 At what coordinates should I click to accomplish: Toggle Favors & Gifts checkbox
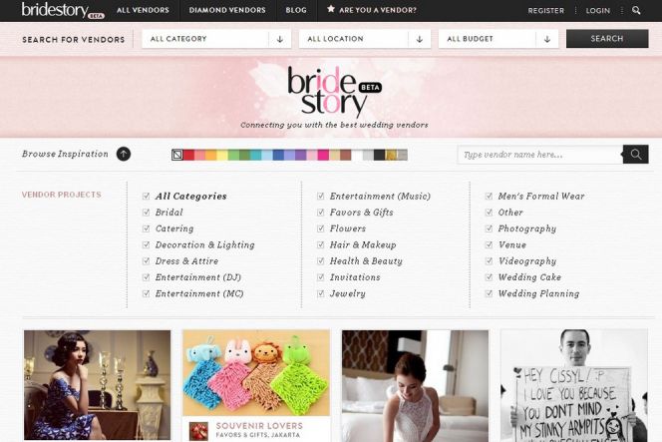(320, 213)
